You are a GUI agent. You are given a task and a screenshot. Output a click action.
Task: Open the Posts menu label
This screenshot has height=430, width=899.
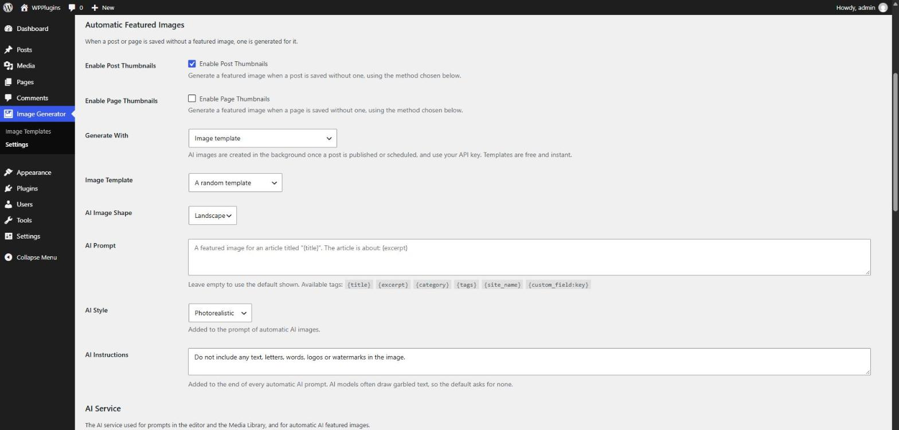point(24,50)
